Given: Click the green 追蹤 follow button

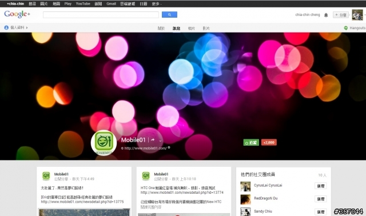Looking at the screenshot, I should (251, 142).
